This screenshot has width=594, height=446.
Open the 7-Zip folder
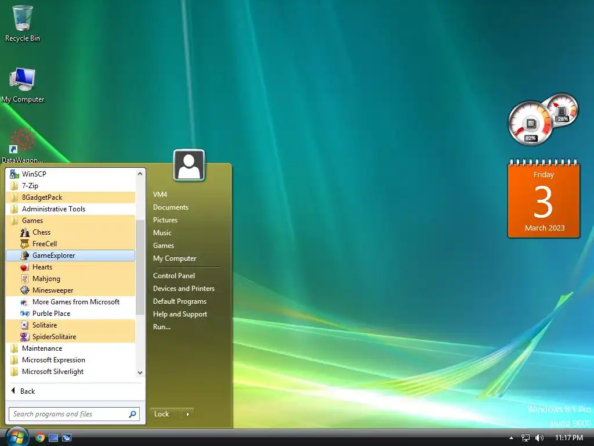coord(71,186)
